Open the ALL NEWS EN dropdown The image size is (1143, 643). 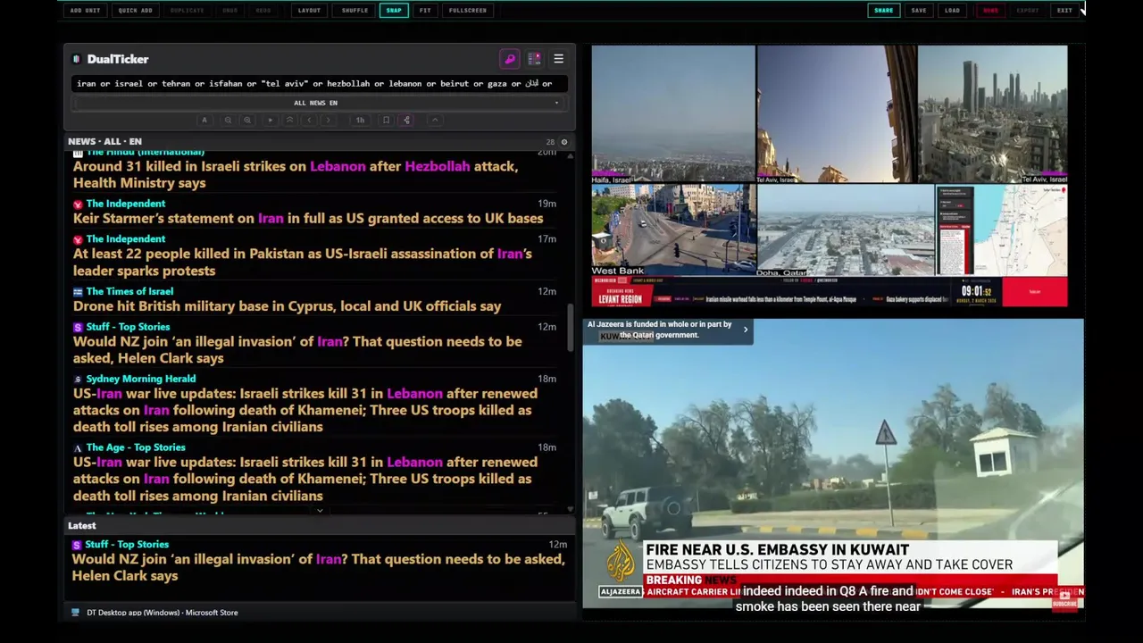pos(315,103)
